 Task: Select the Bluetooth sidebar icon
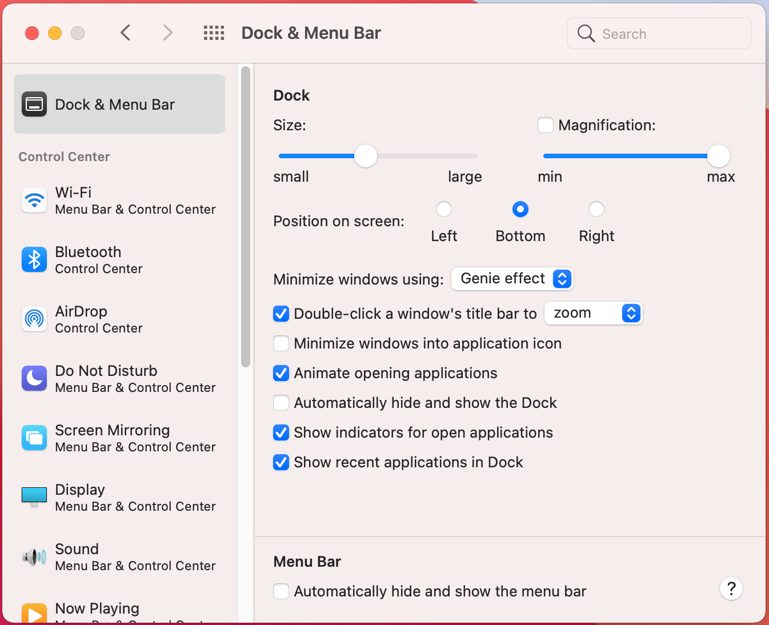point(34,260)
